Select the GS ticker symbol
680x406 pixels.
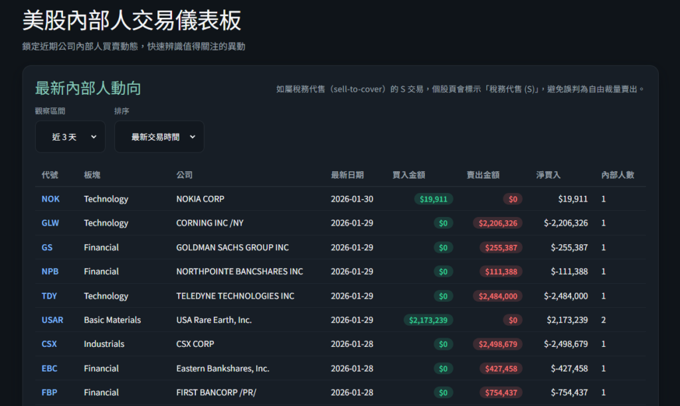(x=47, y=247)
